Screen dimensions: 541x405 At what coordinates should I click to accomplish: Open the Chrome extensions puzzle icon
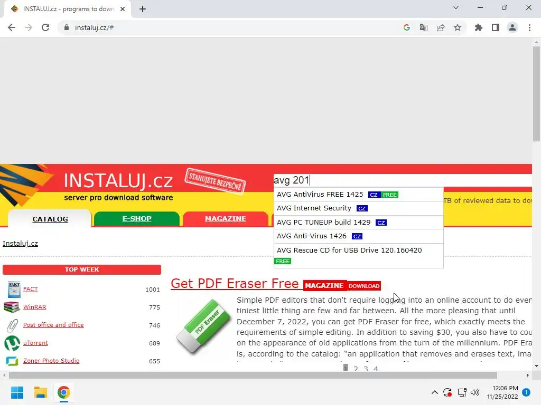coord(479,27)
